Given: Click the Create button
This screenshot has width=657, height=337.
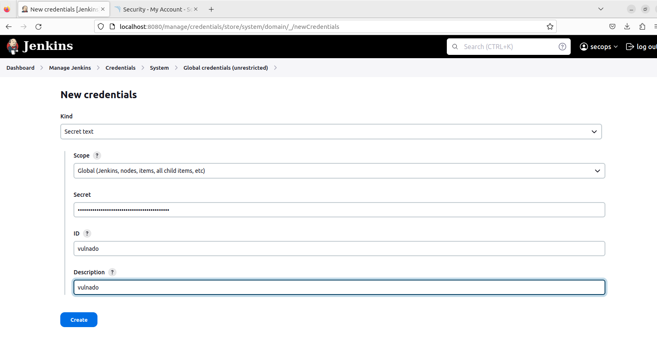Looking at the screenshot, I should (79, 320).
